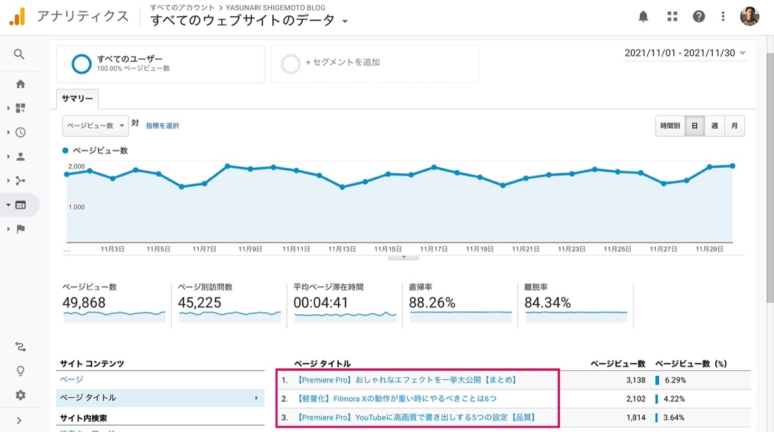Expand Realtime section arrow
Viewport: 774px width, 432px height.
(x=8, y=132)
